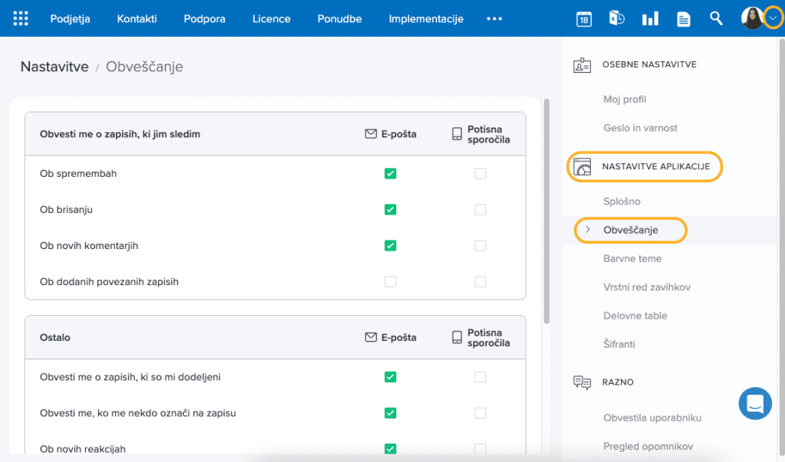
Task: Click the bar chart reports icon
Action: [650, 18]
